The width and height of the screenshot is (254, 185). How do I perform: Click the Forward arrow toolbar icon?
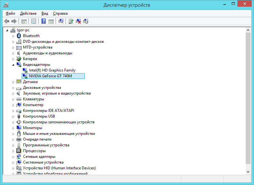tap(14, 21)
